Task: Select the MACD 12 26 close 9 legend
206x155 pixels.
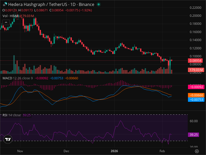Action: coord(18,78)
